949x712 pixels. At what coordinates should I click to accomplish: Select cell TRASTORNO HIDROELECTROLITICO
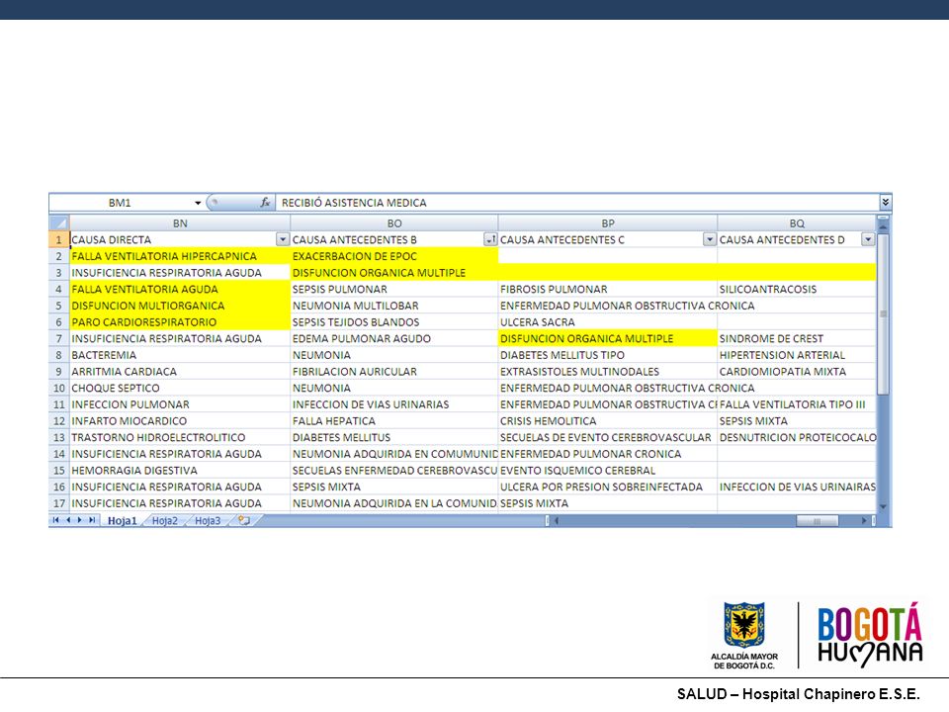[180, 437]
